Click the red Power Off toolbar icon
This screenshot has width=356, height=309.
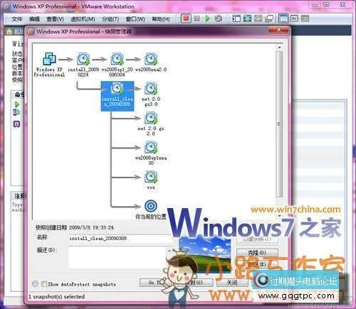(186, 18)
